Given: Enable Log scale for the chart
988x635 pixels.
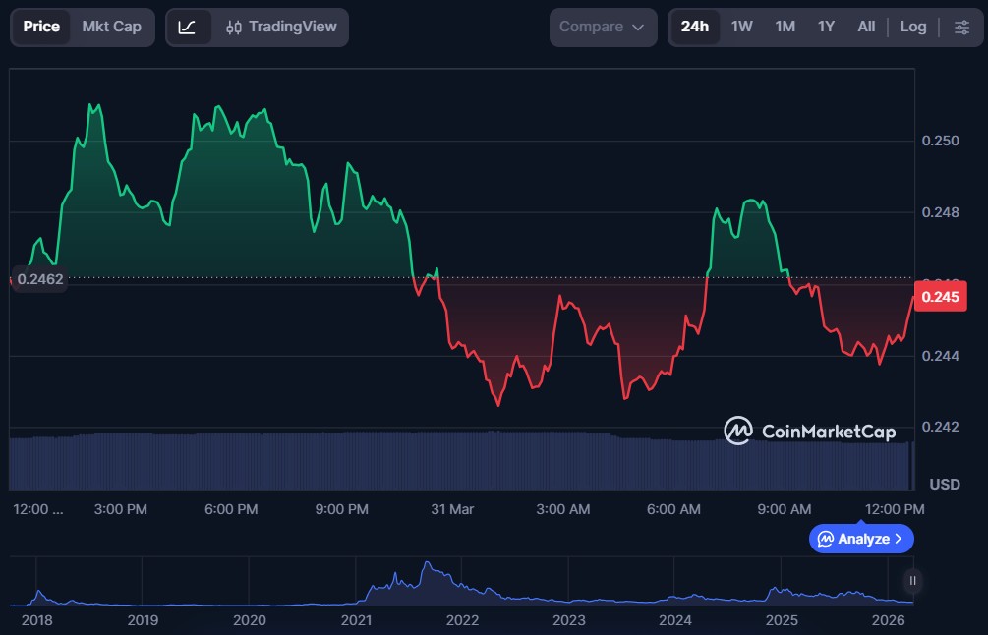Looking at the screenshot, I should 912,27.
